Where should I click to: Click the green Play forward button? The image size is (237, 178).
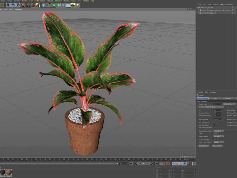point(144,164)
